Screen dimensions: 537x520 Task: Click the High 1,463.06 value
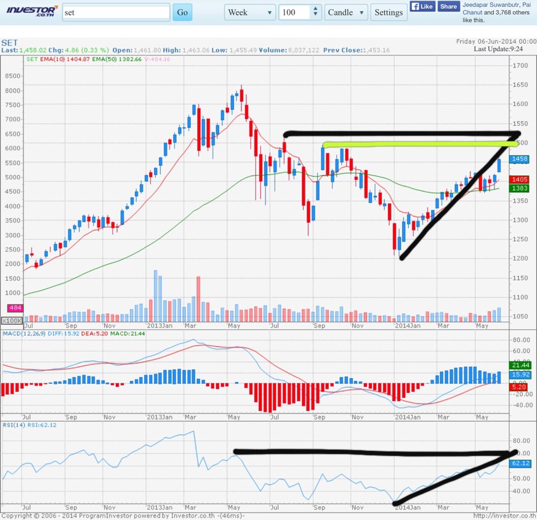(x=196, y=51)
